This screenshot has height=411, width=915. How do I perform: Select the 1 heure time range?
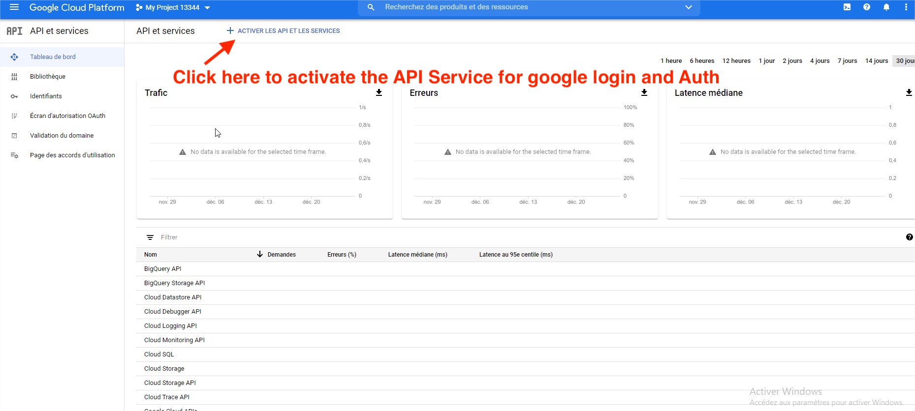671,61
